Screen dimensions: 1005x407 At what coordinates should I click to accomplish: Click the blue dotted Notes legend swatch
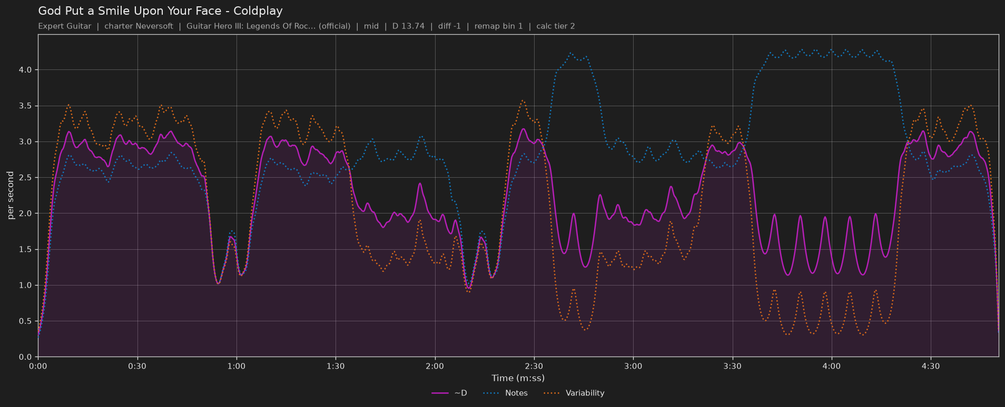491,393
